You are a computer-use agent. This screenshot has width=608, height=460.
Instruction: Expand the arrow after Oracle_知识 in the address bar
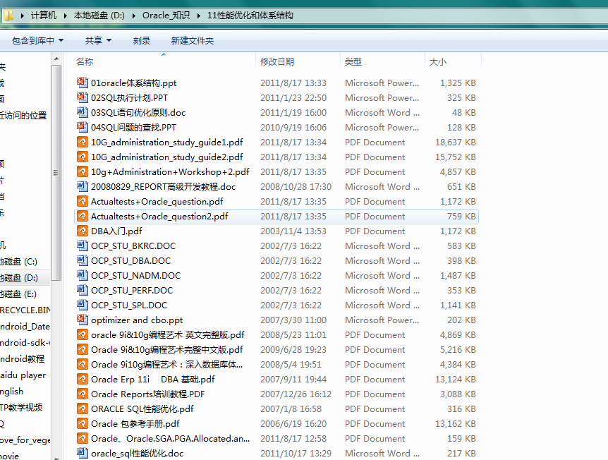199,16
